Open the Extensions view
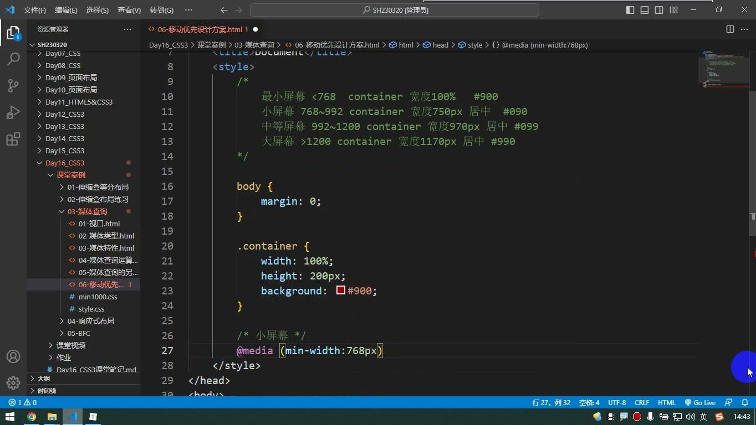The height and width of the screenshot is (425, 756). (13, 139)
